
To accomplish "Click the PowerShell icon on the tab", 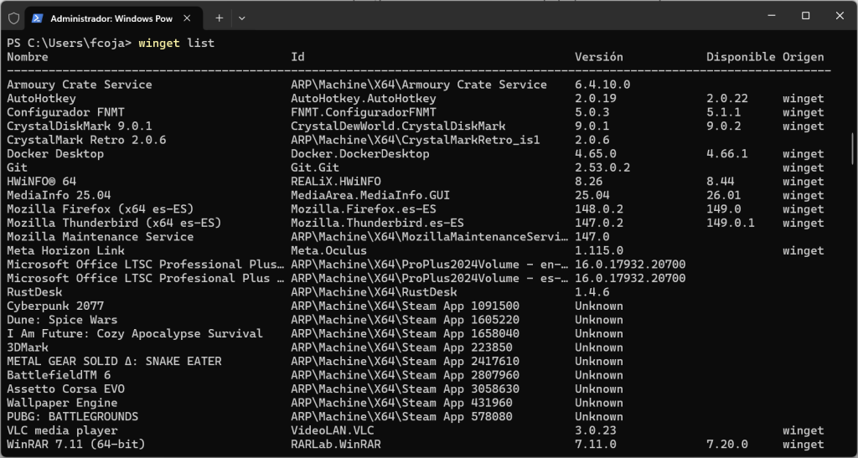I will pos(39,17).
